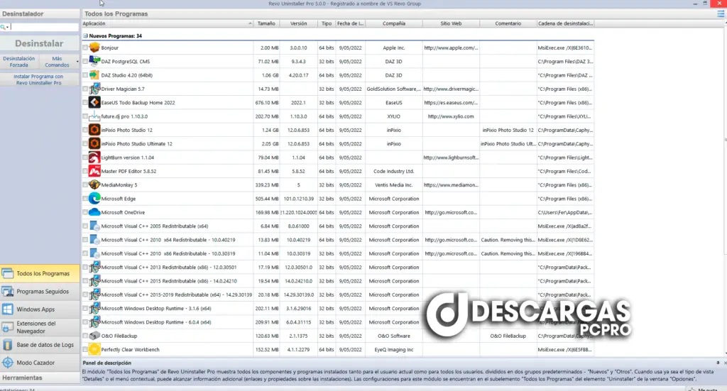Collapse the Nuevos Programas group
Image resolution: width=727 pixels, height=391 pixels.
(x=85, y=35)
